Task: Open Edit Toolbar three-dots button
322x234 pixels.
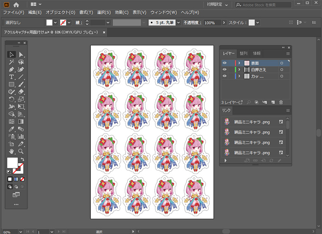Action: click(x=16, y=204)
